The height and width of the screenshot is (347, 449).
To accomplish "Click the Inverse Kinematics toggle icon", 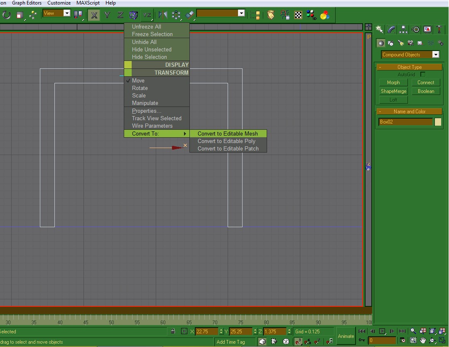I will [133, 15].
